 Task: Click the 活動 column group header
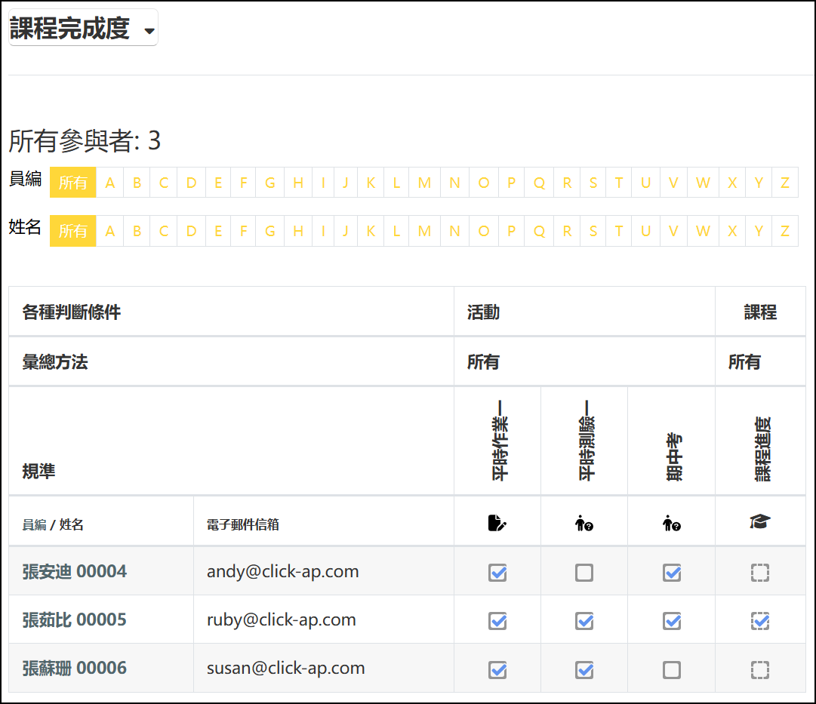point(483,312)
